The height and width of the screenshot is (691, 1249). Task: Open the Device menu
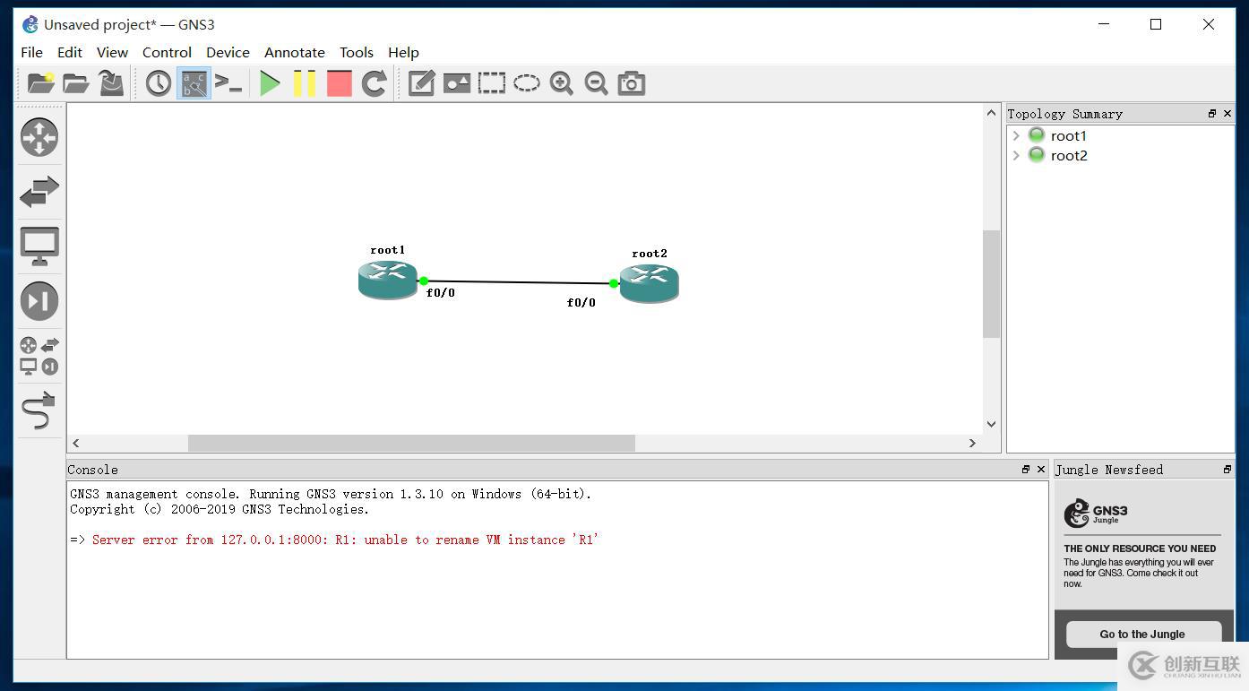[x=228, y=52]
